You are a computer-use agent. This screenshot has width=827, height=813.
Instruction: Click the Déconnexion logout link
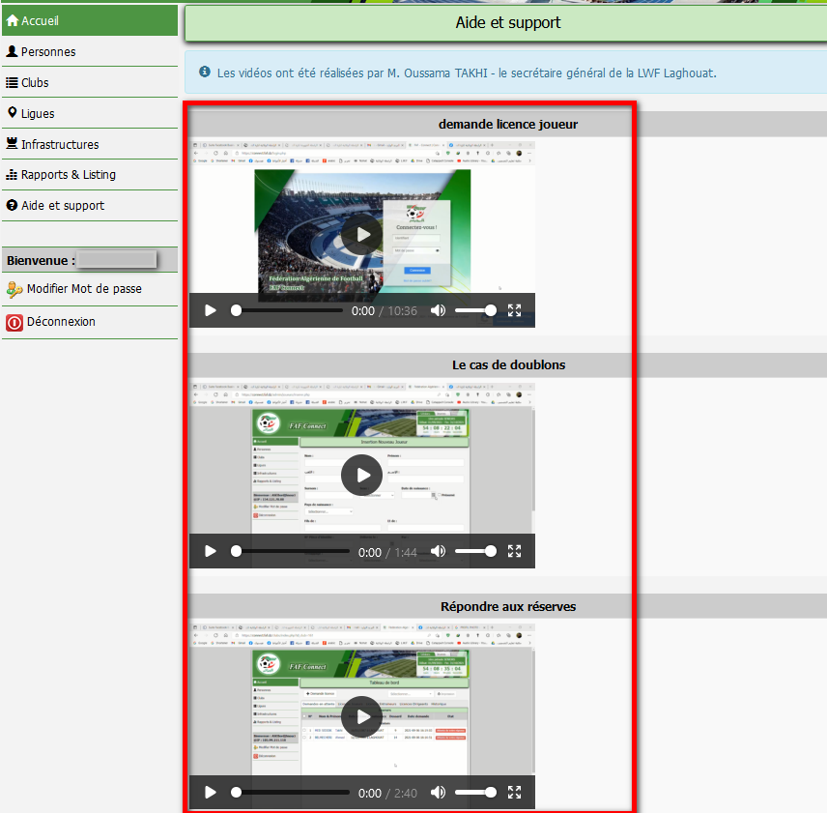point(60,322)
